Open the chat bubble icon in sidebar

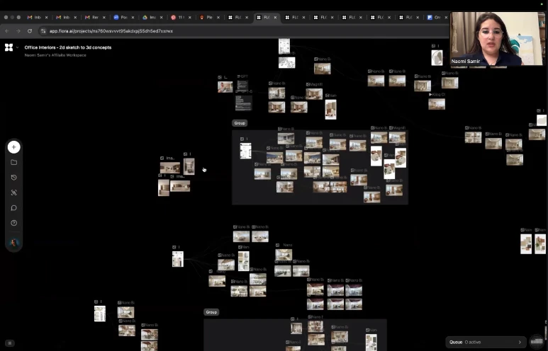13,208
